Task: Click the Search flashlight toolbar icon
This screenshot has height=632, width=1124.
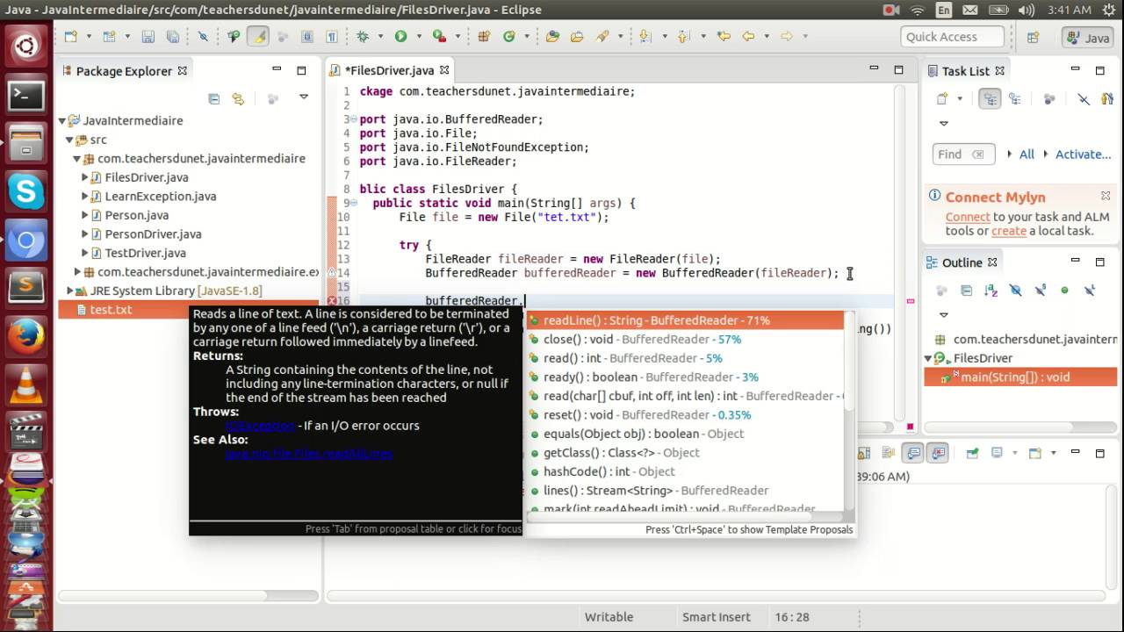Action: [602, 37]
